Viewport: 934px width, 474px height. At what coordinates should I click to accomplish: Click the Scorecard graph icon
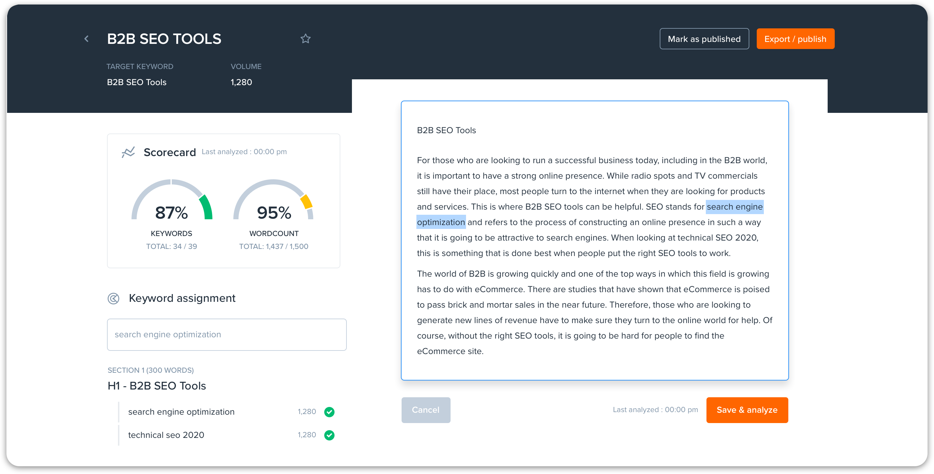(x=128, y=152)
